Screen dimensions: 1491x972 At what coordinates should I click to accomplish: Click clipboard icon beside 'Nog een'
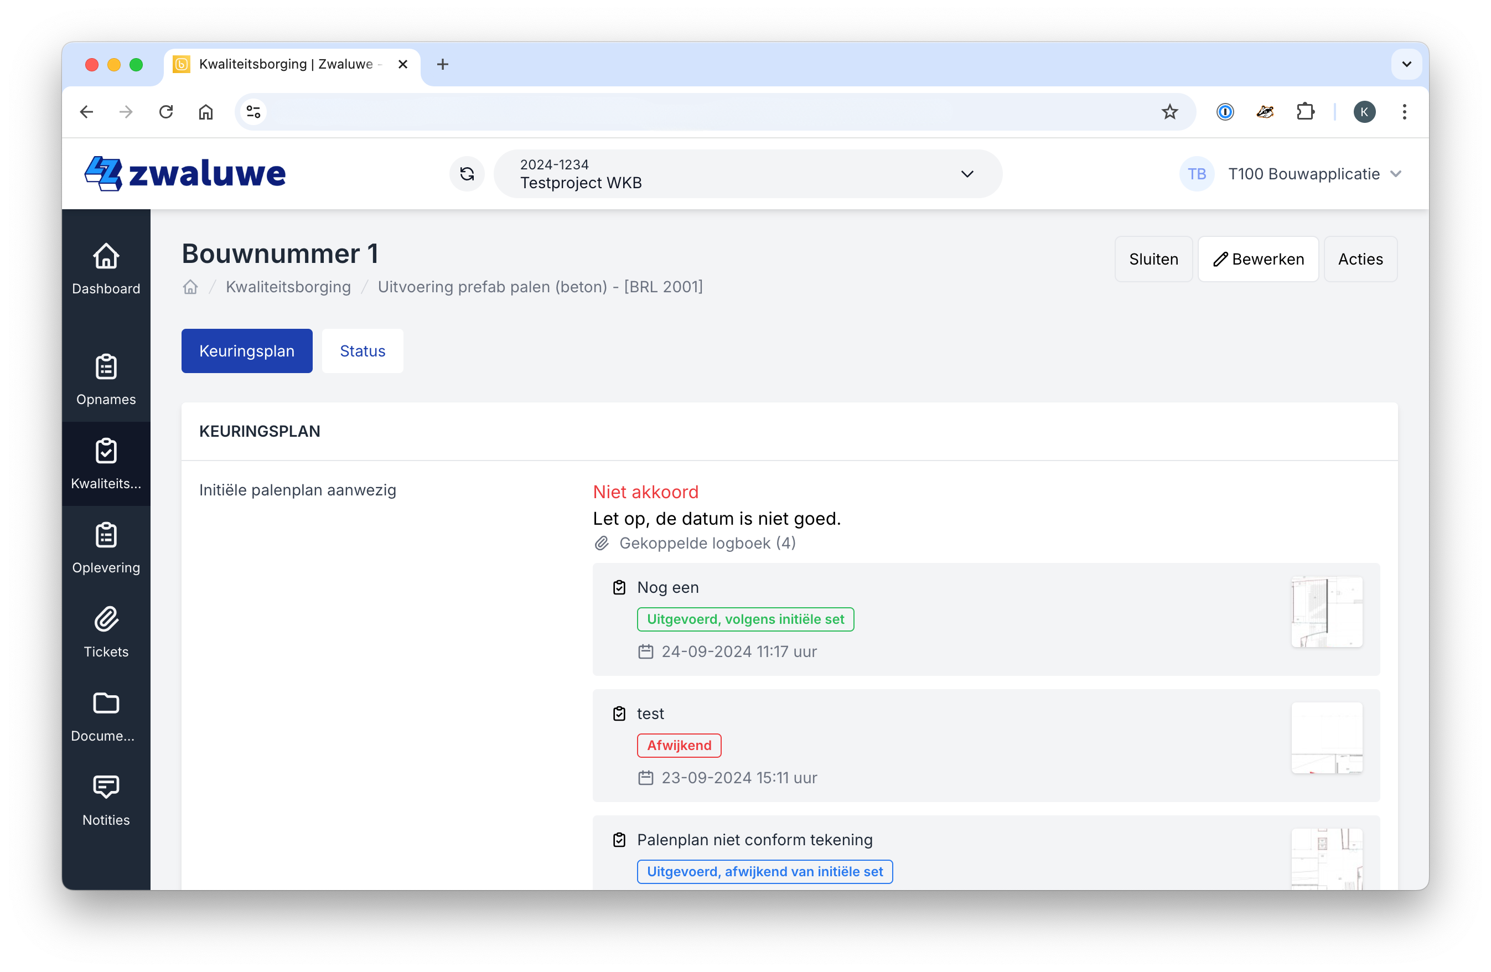(619, 587)
